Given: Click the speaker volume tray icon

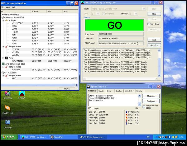Looking at the screenshot, I should [x=166, y=137].
